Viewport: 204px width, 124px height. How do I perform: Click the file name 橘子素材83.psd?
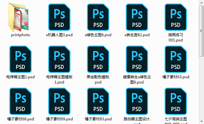click(x=98, y=119)
